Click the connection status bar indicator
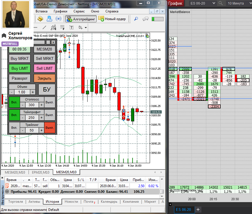Viewport: 252px width, 214px height. (x=157, y=19)
